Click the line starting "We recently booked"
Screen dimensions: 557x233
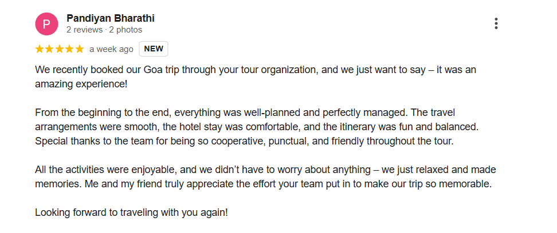pyautogui.click(x=256, y=70)
